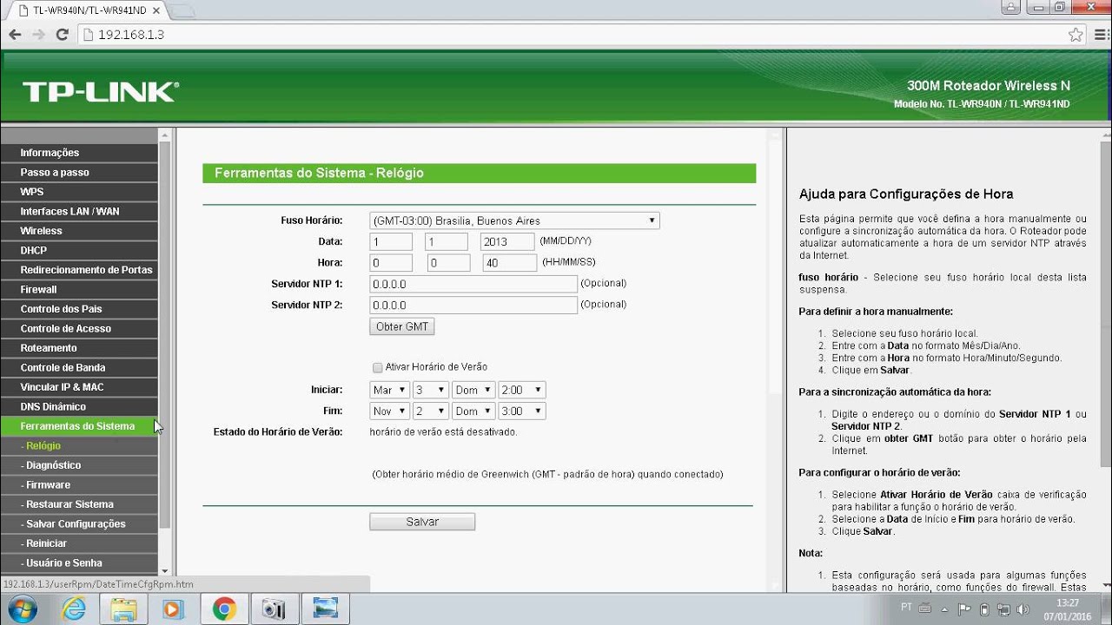Click the browser forward arrow
1112x625 pixels.
click(38, 35)
